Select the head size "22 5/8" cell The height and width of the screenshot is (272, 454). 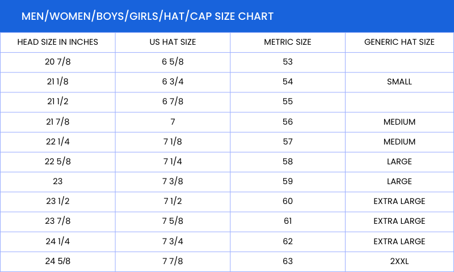[57, 161]
